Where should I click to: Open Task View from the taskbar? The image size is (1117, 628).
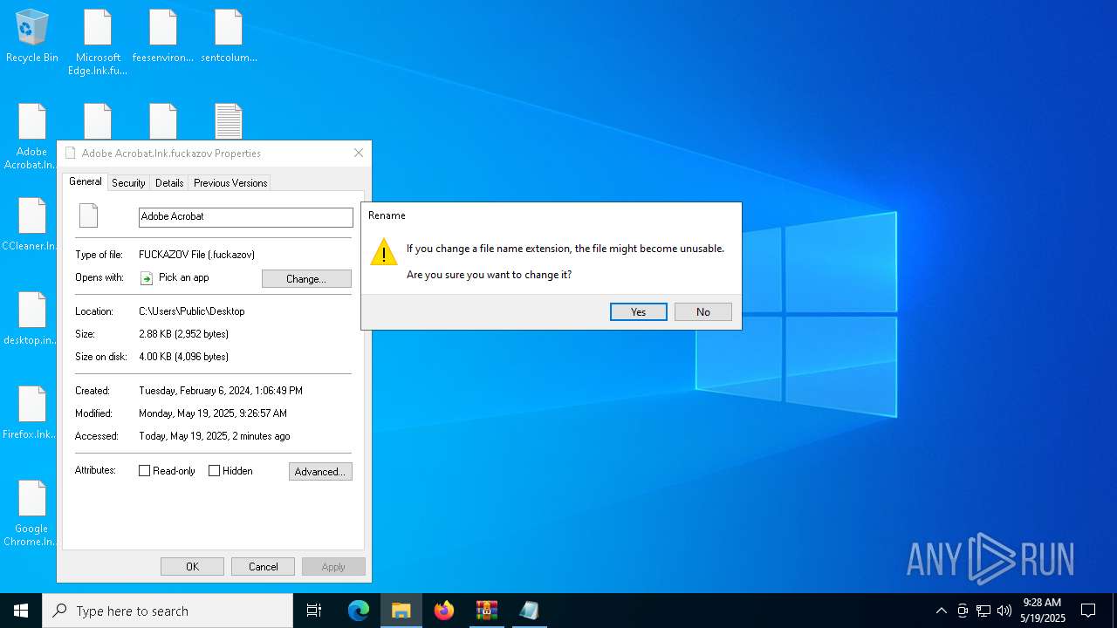[x=314, y=611]
